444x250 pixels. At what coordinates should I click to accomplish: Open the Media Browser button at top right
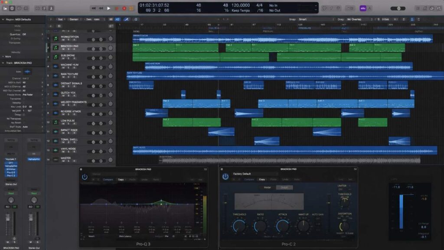[x=439, y=8]
